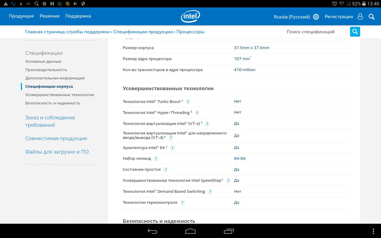Image resolution: width=381 pixels, height=238 pixels.
Task: Open the Решения menu
Action: point(49,16)
